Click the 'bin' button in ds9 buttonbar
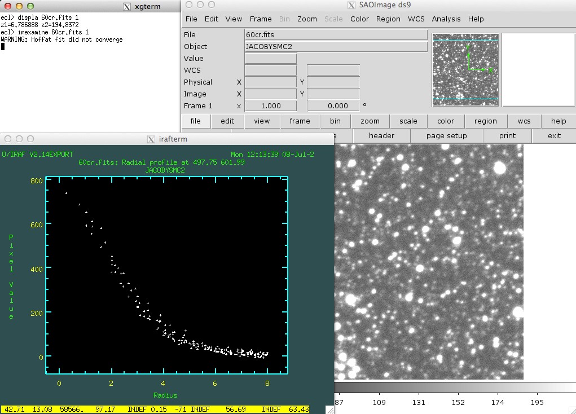576x414 pixels. coord(335,121)
